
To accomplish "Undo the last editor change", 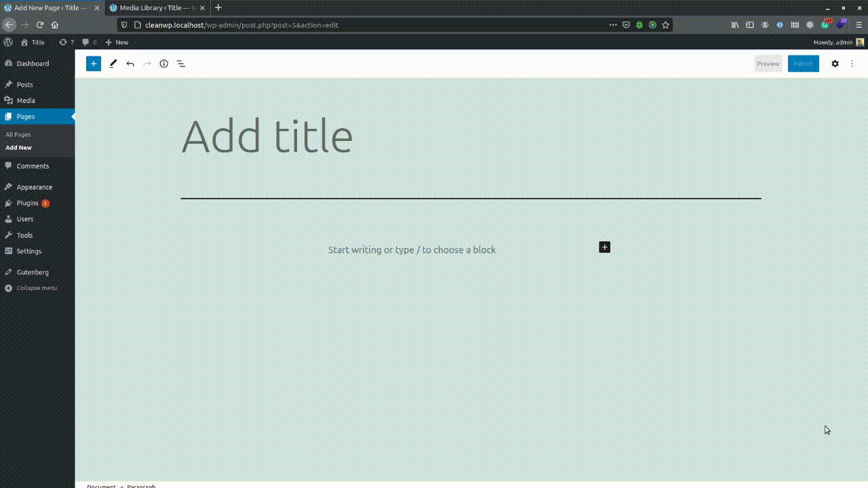I will 130,64.
